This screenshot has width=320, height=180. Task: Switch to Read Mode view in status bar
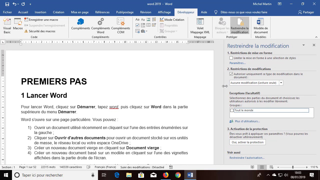(x=252, y=167)
